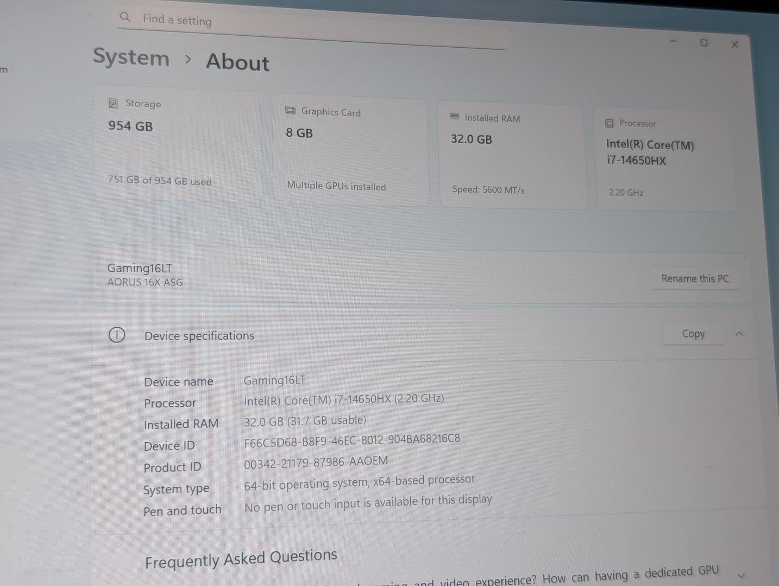Viewport: 779px width, 586px height.
Task: Click the Frequently Asked Questions heading
Action: pos(241,559)
